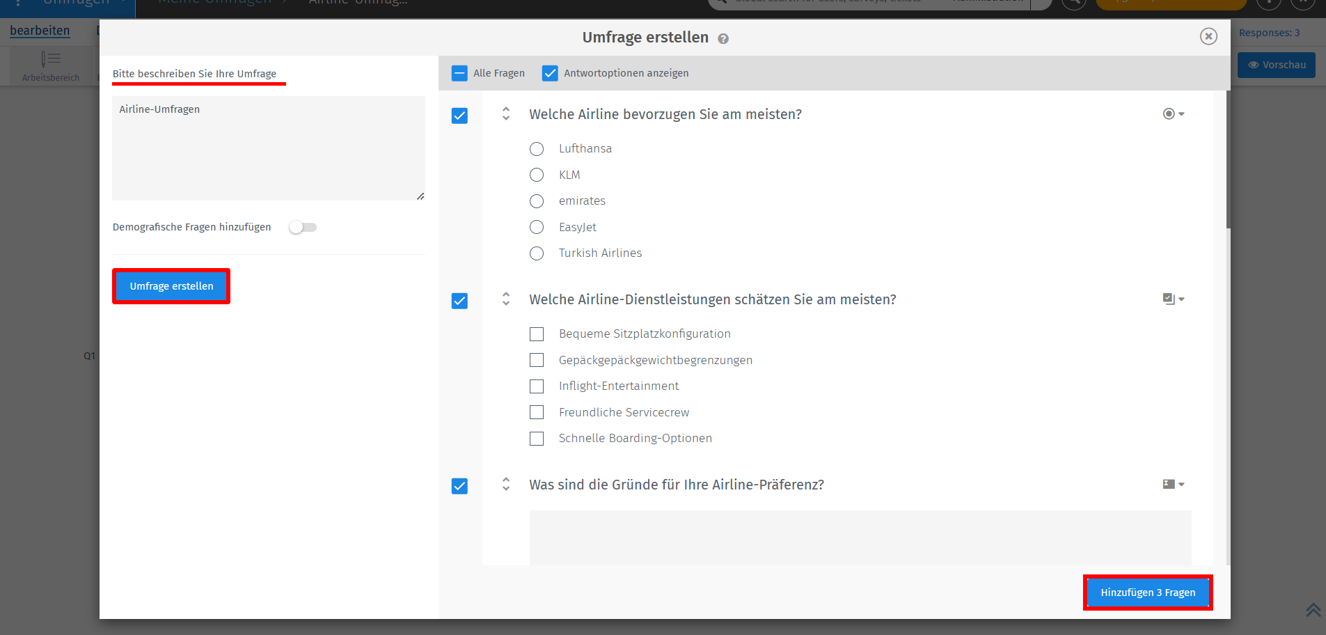1326x635 pixels.
Task: Uncheck Antwortoptionen anzeigen
Action: point(550,72)
